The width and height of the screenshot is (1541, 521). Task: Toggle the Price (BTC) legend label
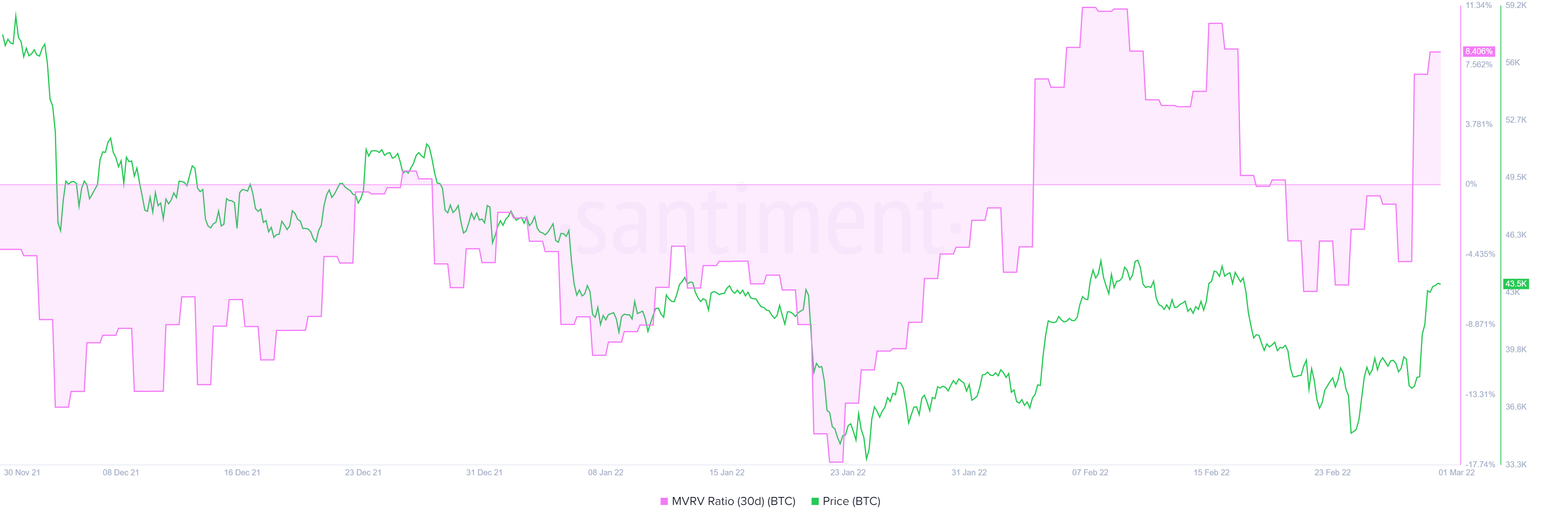point(851,501)
